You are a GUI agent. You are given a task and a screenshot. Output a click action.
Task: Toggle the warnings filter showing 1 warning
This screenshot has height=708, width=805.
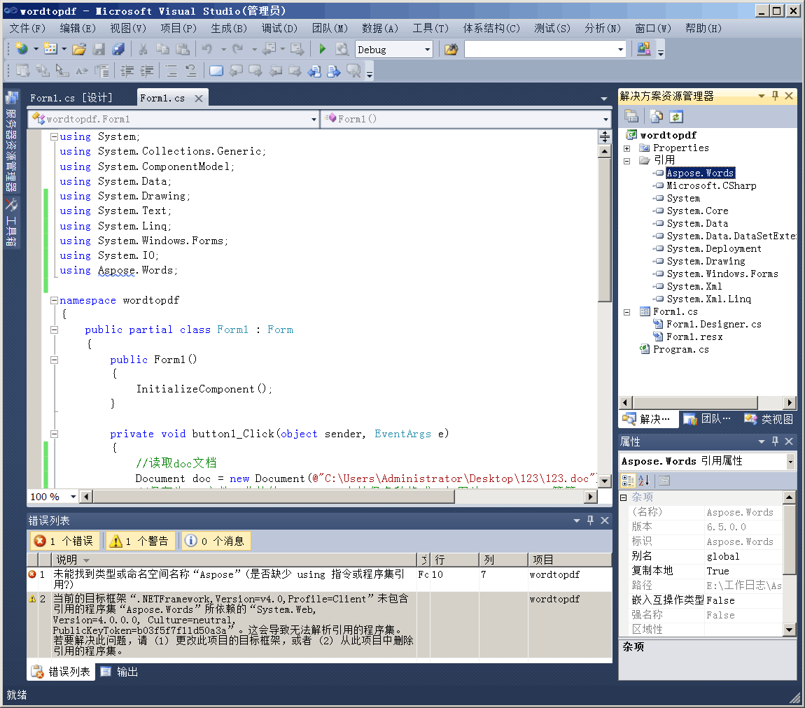[139, 541]
